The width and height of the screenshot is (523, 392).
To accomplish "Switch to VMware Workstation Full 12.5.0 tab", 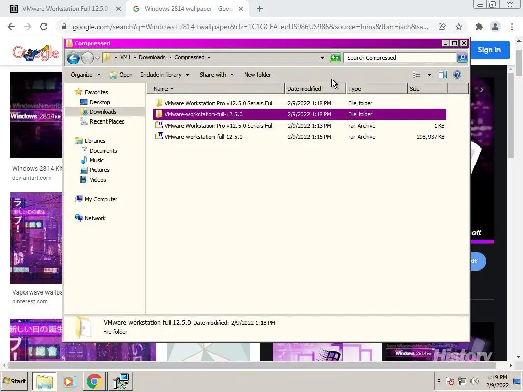I will pyautogui.click(x=65, y=9).
